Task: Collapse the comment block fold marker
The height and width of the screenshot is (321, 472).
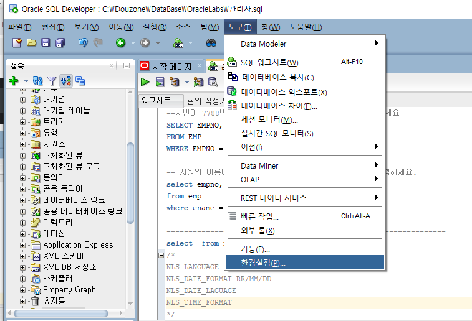Action: click(x=161, y=255)
